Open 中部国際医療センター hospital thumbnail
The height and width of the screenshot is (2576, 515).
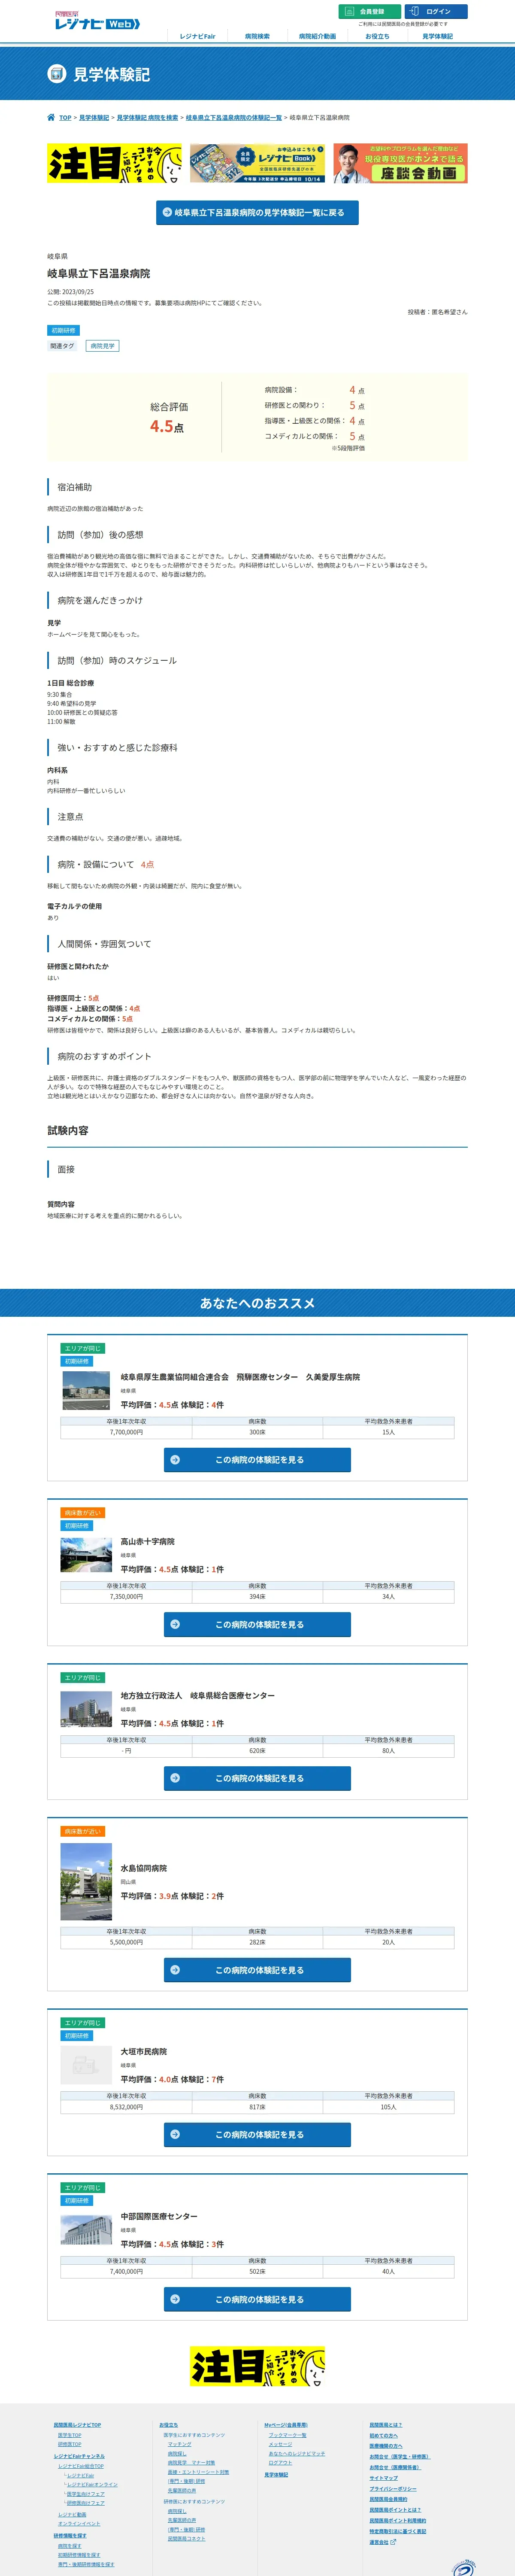pos(86,2230)
